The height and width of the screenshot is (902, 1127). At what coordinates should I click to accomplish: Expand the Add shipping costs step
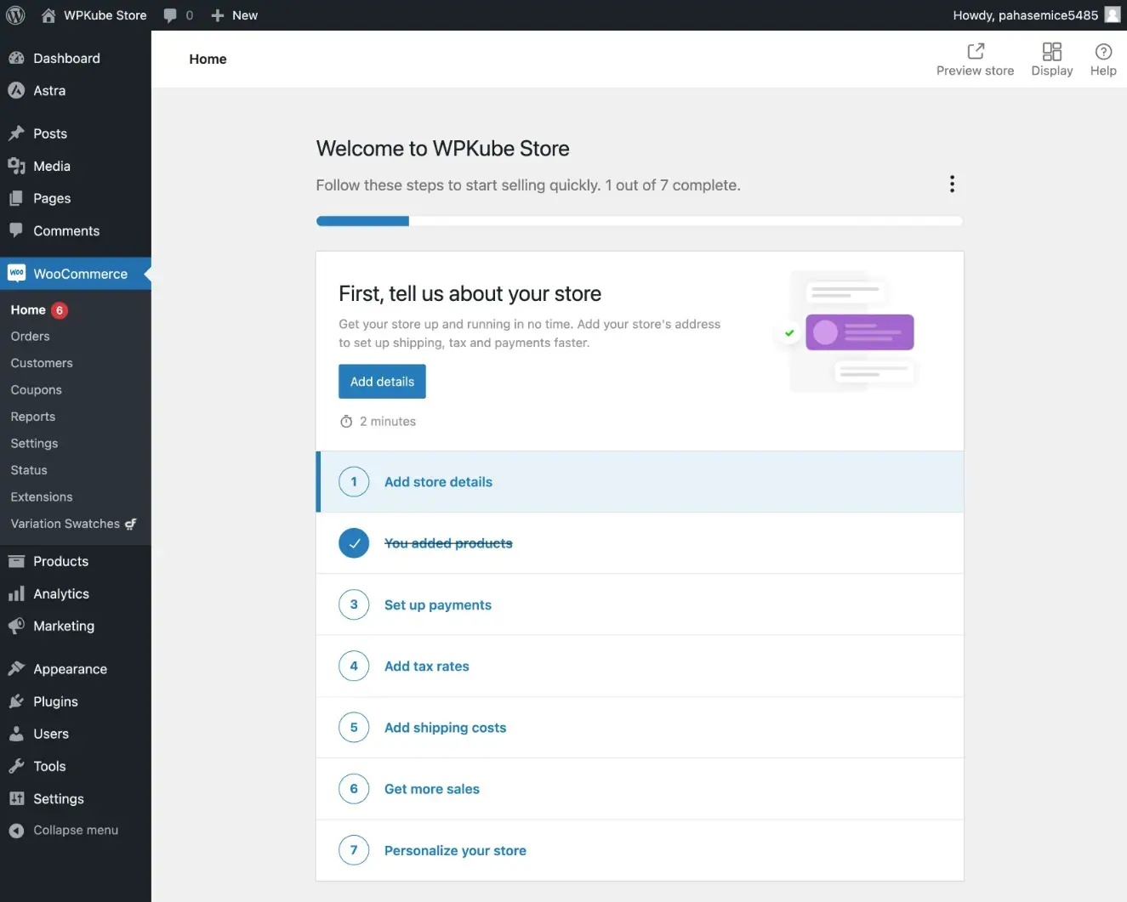tap(640, 728)
